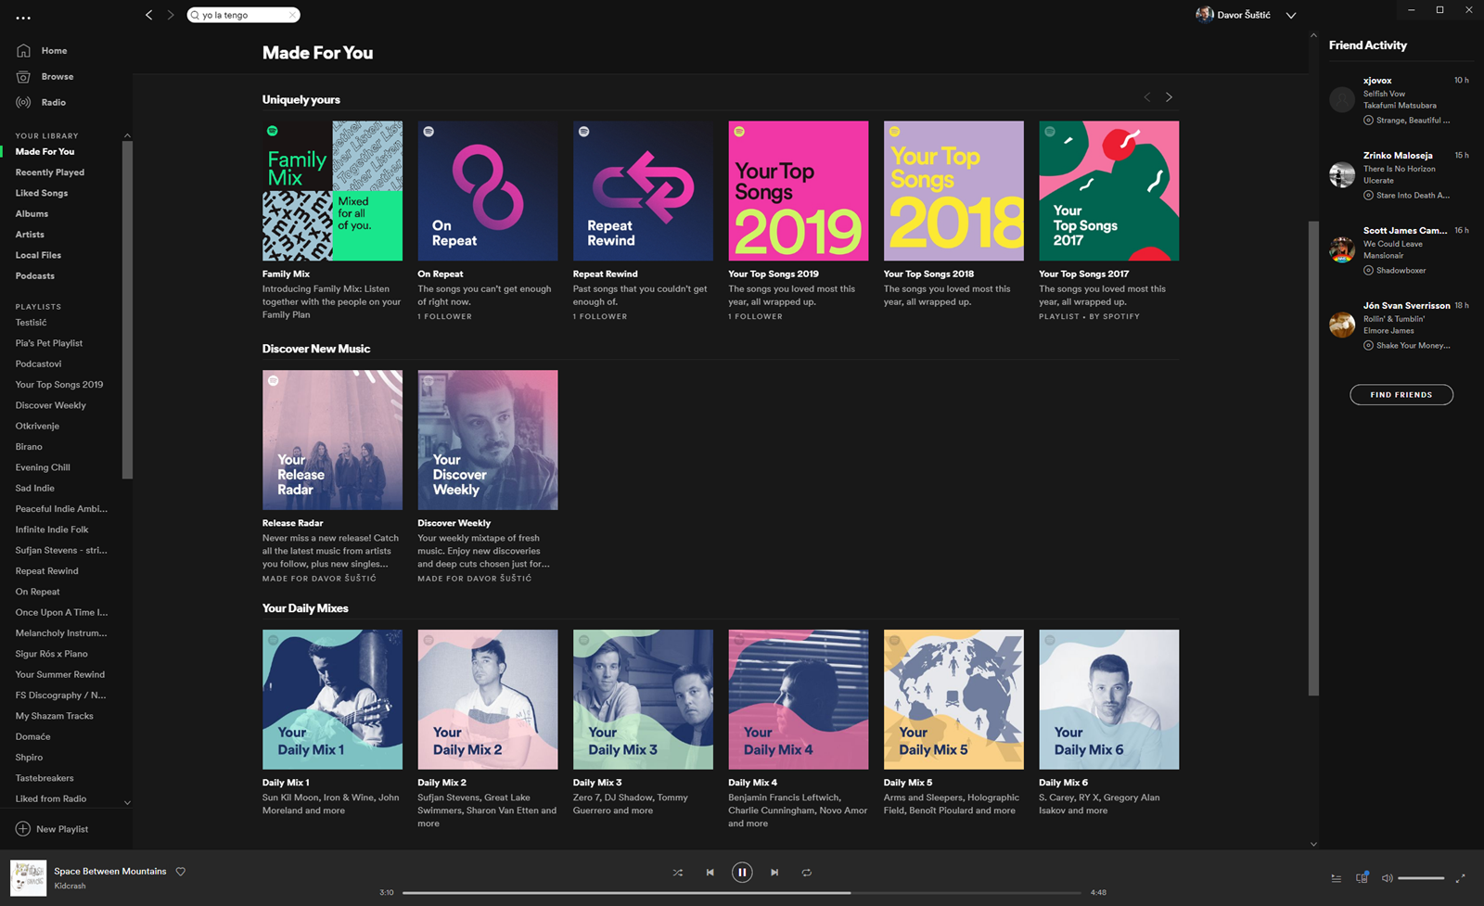Enter full screen mode
The height and width of the screenshot is (906, 1484).
click(1461, 878)
